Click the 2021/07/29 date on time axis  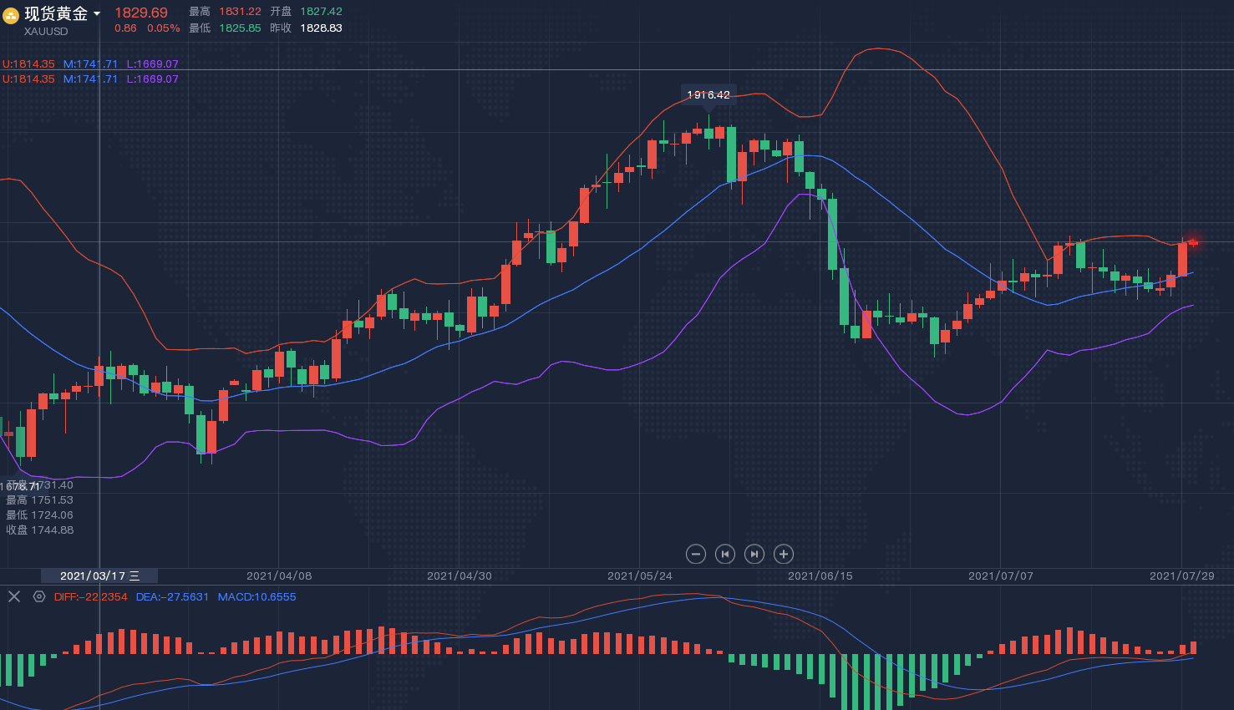[x=1181, y=576]
